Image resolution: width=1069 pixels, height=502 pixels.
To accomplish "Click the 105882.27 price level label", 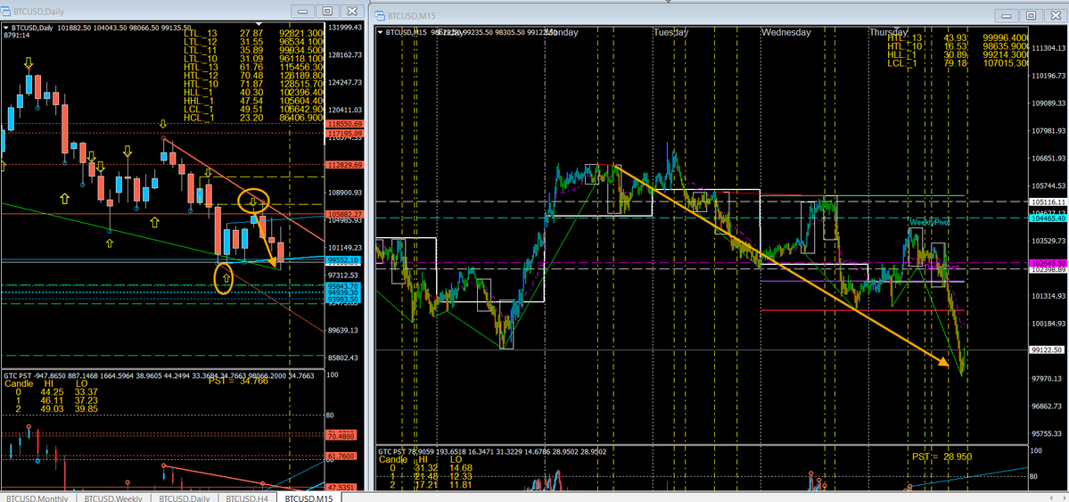I will tap(346, 214).
